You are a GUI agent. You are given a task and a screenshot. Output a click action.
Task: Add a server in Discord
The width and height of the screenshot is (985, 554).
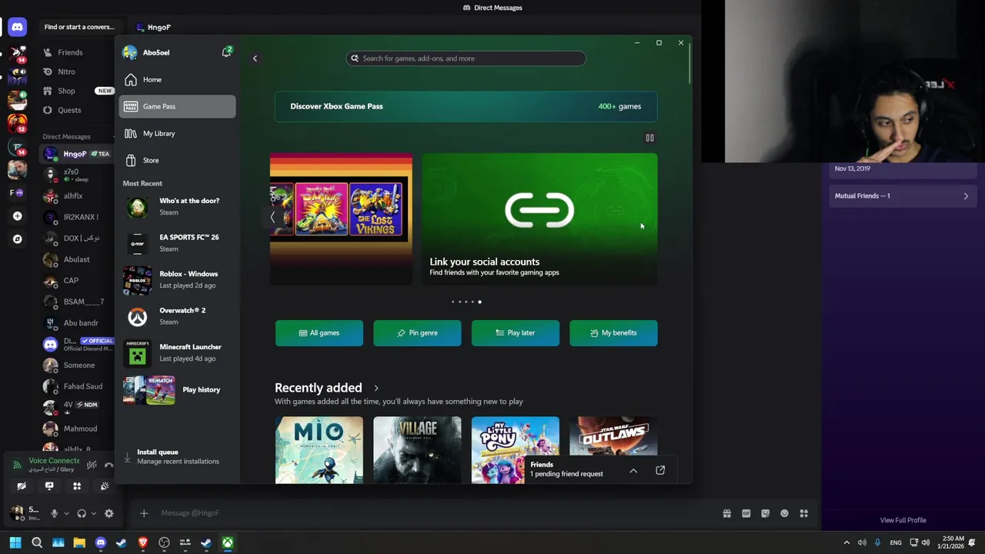click(17, 216)
